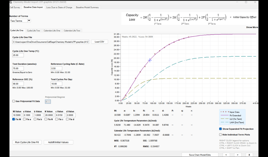Viewport: 268px width, 157px height.
Task: Click the previous page arrow button
Action: coord(226,155)
